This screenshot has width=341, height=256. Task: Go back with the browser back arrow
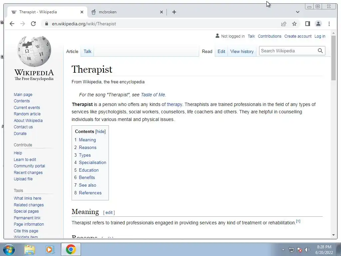tap(12, 24)
